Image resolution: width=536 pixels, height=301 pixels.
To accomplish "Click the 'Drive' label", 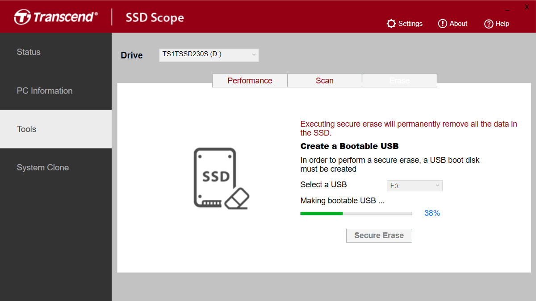I will tap(132, 55).
